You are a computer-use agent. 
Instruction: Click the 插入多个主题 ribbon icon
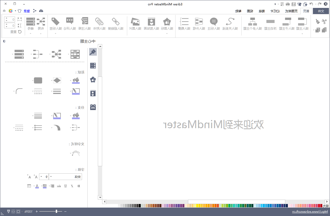pos(253,21)
